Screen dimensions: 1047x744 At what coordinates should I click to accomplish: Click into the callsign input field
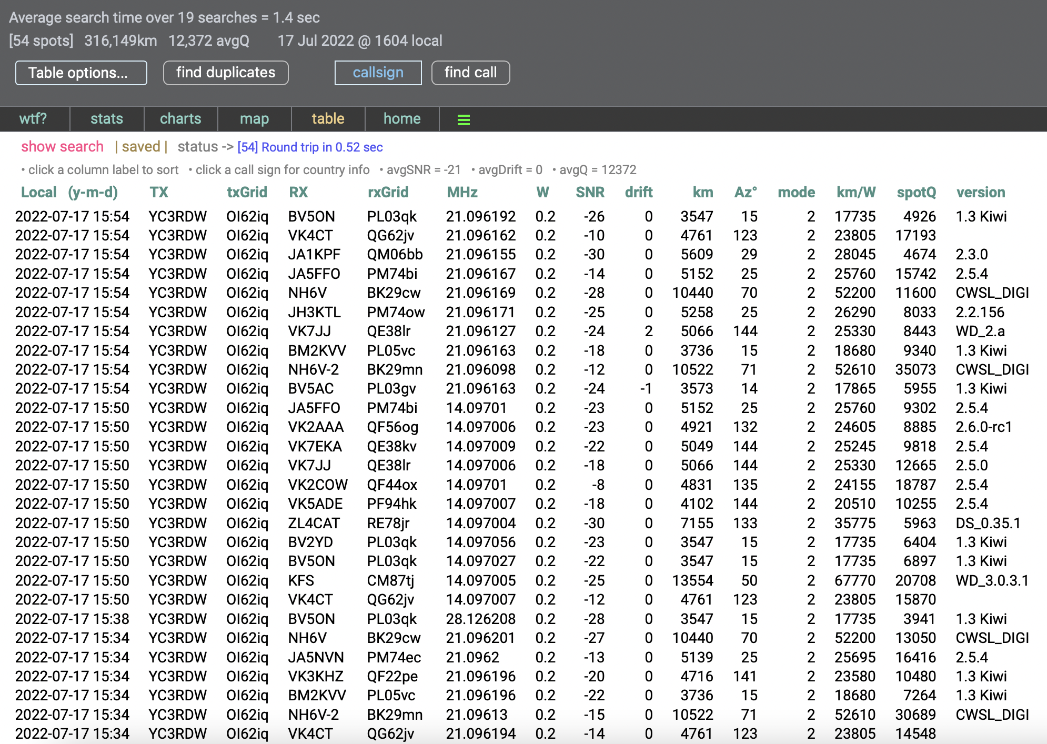(378, 73)
